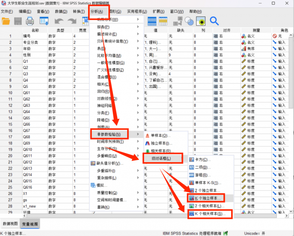Open search with the magnifier icon
The image size is (294, 236).
pyautogui.click(x=214, y=21)
